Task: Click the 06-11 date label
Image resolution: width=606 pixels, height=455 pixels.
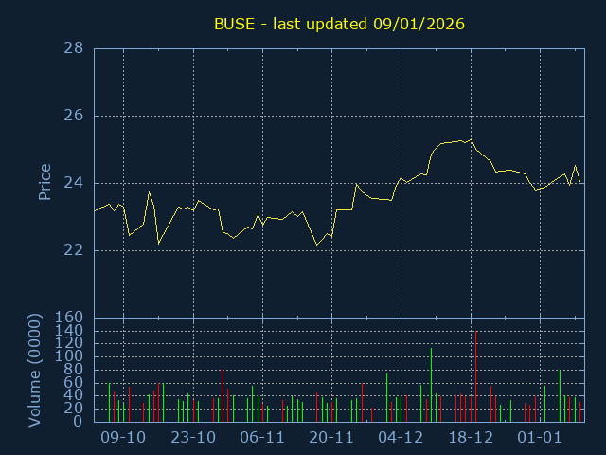Action: 262,438
